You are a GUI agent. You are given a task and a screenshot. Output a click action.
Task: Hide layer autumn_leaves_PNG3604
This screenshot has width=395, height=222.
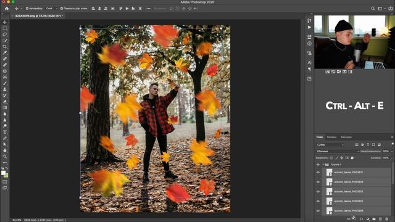click(x=318, y=182)
